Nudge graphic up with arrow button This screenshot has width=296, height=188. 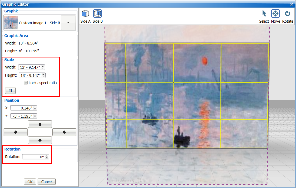point(40,124)
